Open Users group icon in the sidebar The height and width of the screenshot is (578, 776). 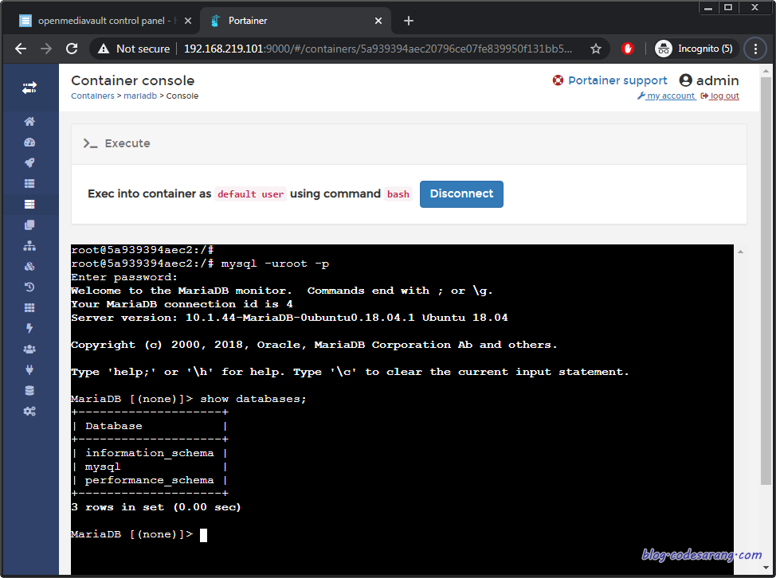point(29,349)
